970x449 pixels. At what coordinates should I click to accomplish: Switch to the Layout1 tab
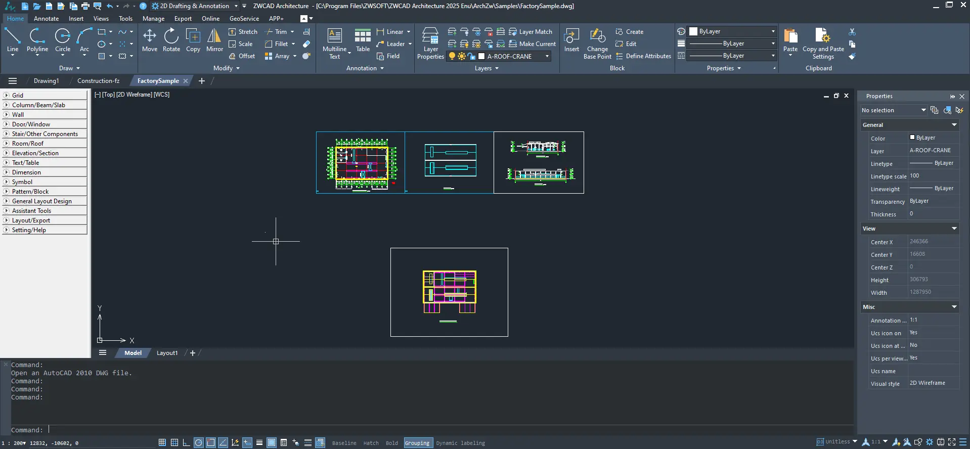click(167, 353)
